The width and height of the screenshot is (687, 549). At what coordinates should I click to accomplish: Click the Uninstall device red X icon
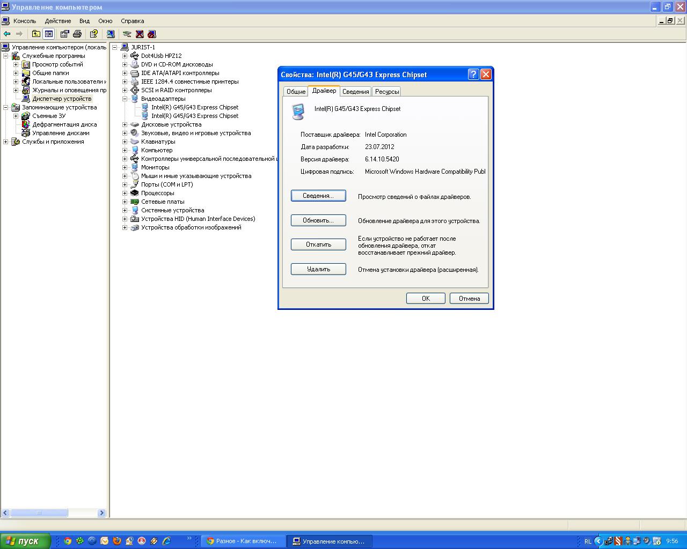pos(140,34)
